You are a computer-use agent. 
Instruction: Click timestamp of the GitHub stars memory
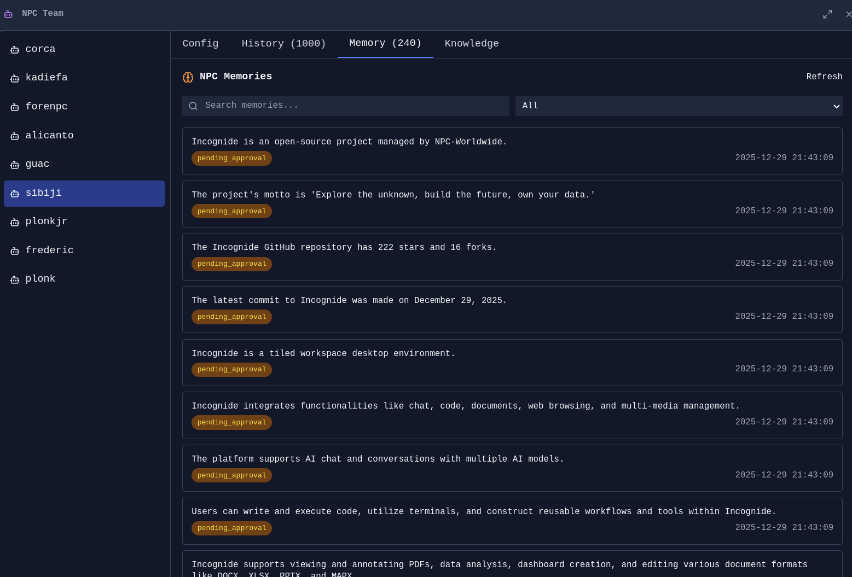click(784, 264)
